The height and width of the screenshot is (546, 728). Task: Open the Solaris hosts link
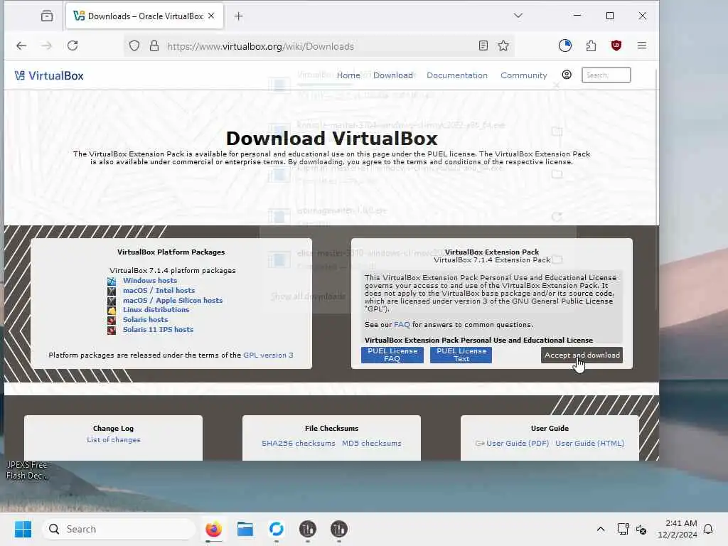[x=145, y=319]
